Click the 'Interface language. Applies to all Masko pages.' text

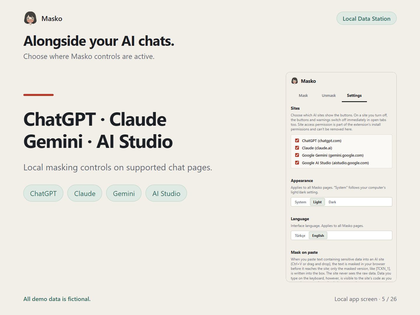pyautogui.click(x=327, y=226)
